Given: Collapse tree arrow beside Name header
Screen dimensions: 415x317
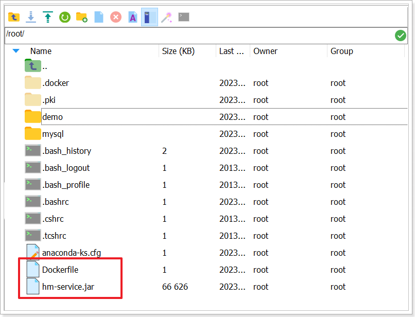Looking at the screenshot, I should 16,51.
